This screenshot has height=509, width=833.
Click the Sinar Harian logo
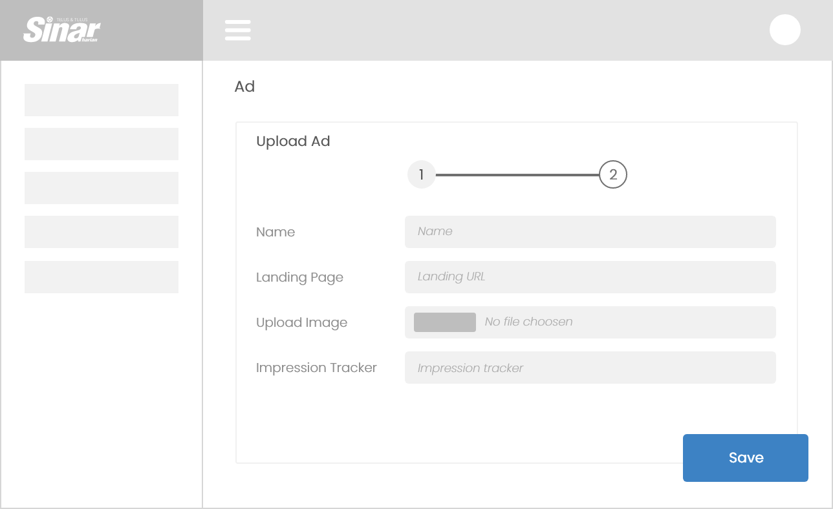(62, 30)
